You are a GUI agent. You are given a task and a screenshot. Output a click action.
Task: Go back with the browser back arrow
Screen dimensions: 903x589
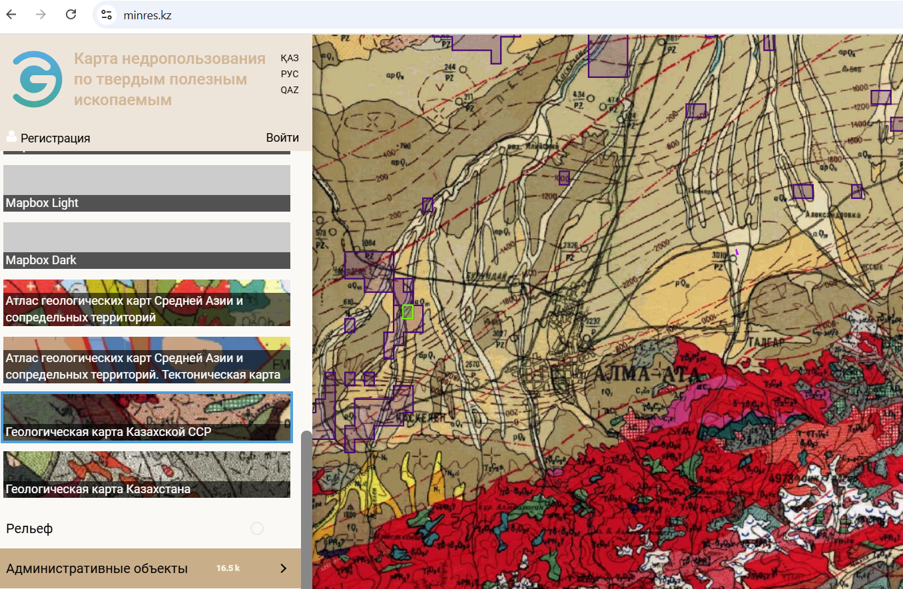(x=11, y=15)
